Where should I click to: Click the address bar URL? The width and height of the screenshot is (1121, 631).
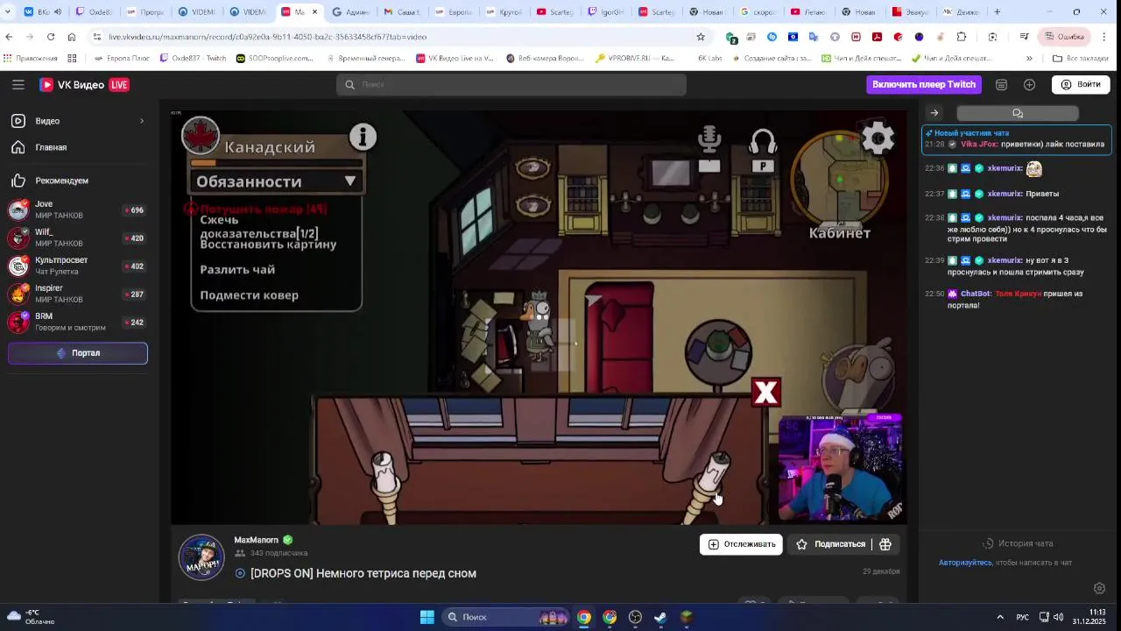[268, 37]
